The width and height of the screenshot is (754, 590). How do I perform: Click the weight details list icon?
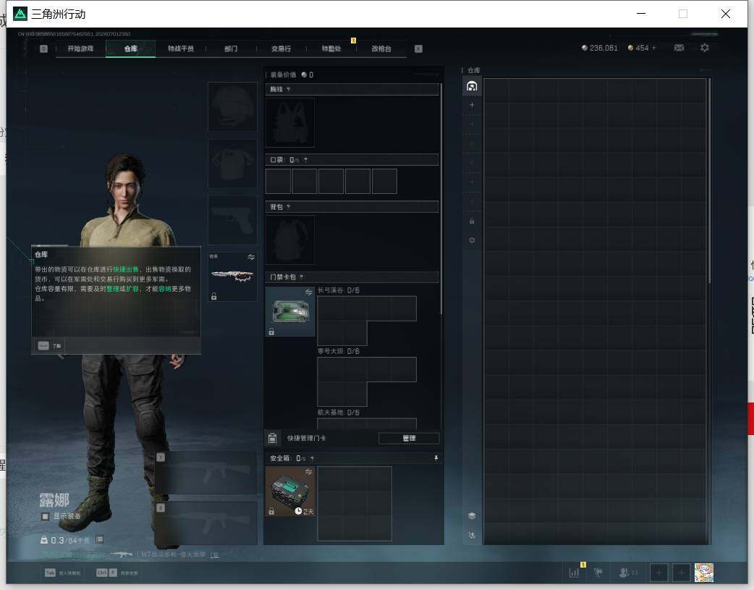99,539
